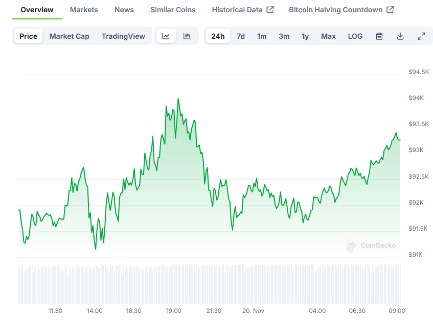
Task: Open Bitcoin Halving Countdown link
Action: [x=341, y=10]
